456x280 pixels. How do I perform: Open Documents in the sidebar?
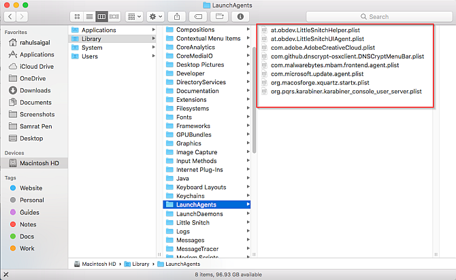(x=34, y=102)
